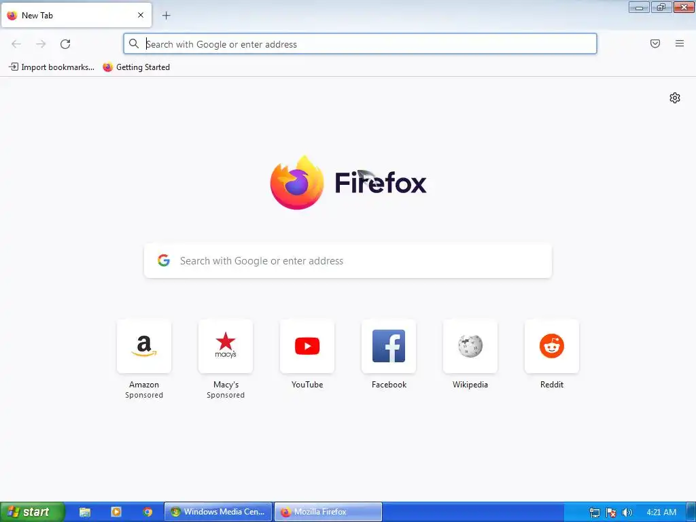Click the volume speaker tray icon
696x522 pixels.
click(627, 512)
